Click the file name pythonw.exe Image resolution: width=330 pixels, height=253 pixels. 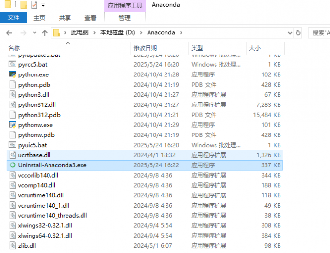(35, 125)
